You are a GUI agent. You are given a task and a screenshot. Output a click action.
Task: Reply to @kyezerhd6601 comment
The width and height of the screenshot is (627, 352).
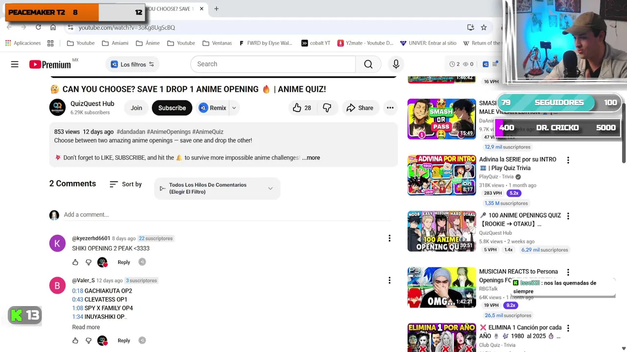[x=123, y=262]
